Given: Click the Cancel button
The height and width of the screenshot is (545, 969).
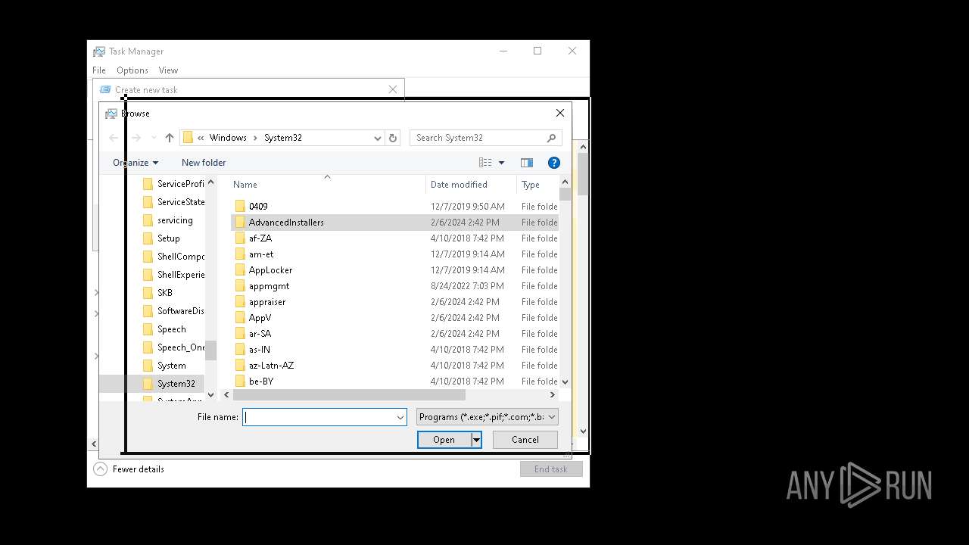Looking at the screenshot, I should point(525,440).
